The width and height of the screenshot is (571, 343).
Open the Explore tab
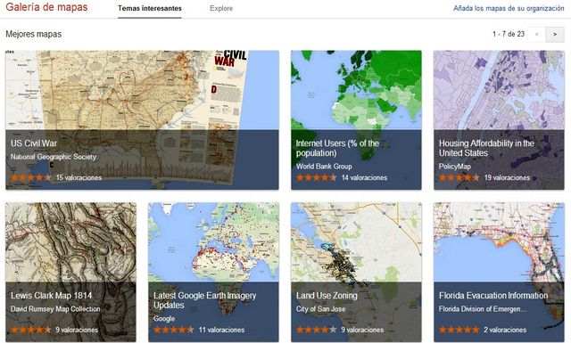(221, 8)
